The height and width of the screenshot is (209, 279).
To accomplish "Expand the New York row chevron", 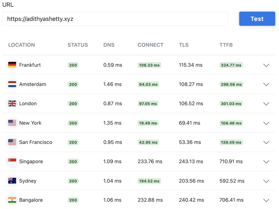I will coord(266,123).
